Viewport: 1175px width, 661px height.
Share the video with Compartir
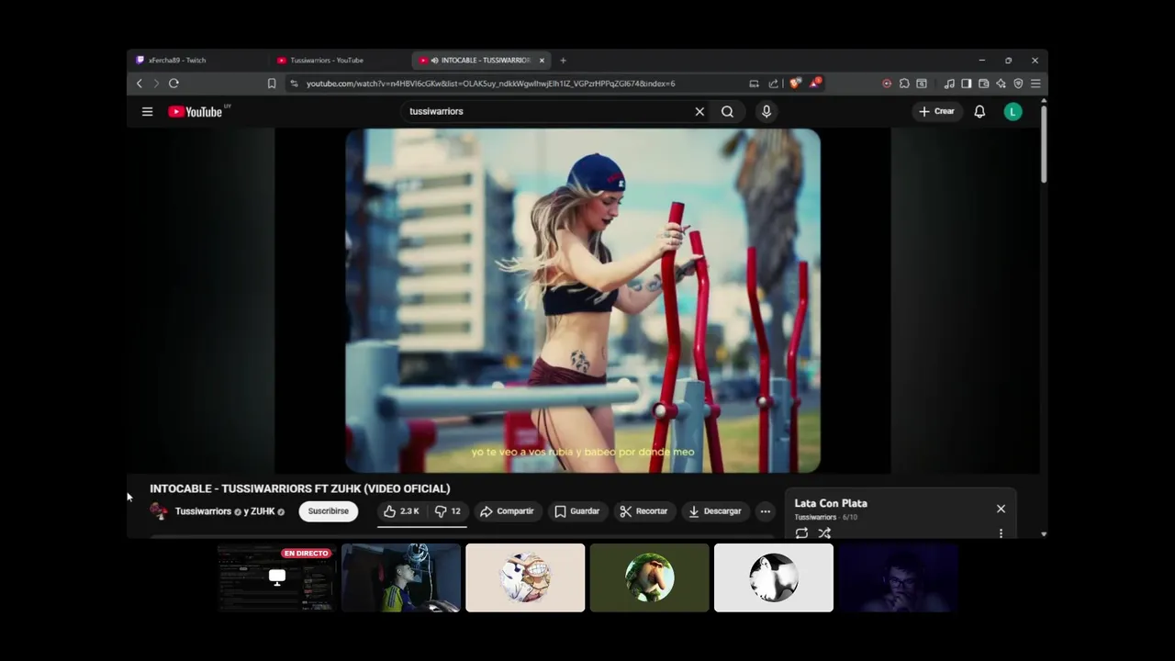(507, 511)
